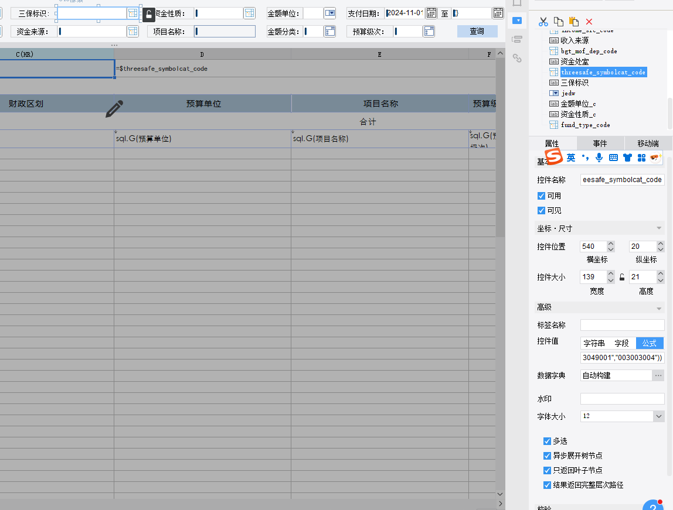Switch to the 事件 tab
The width and height of the screenshot is (673, 510).
point(600,143)
